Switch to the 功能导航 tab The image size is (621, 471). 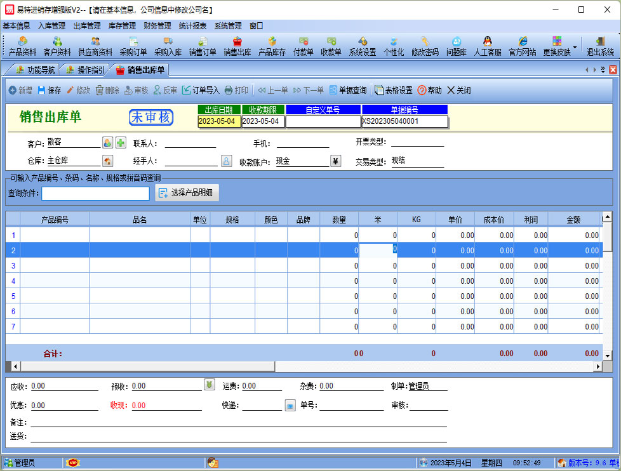[x=36, y=70]
